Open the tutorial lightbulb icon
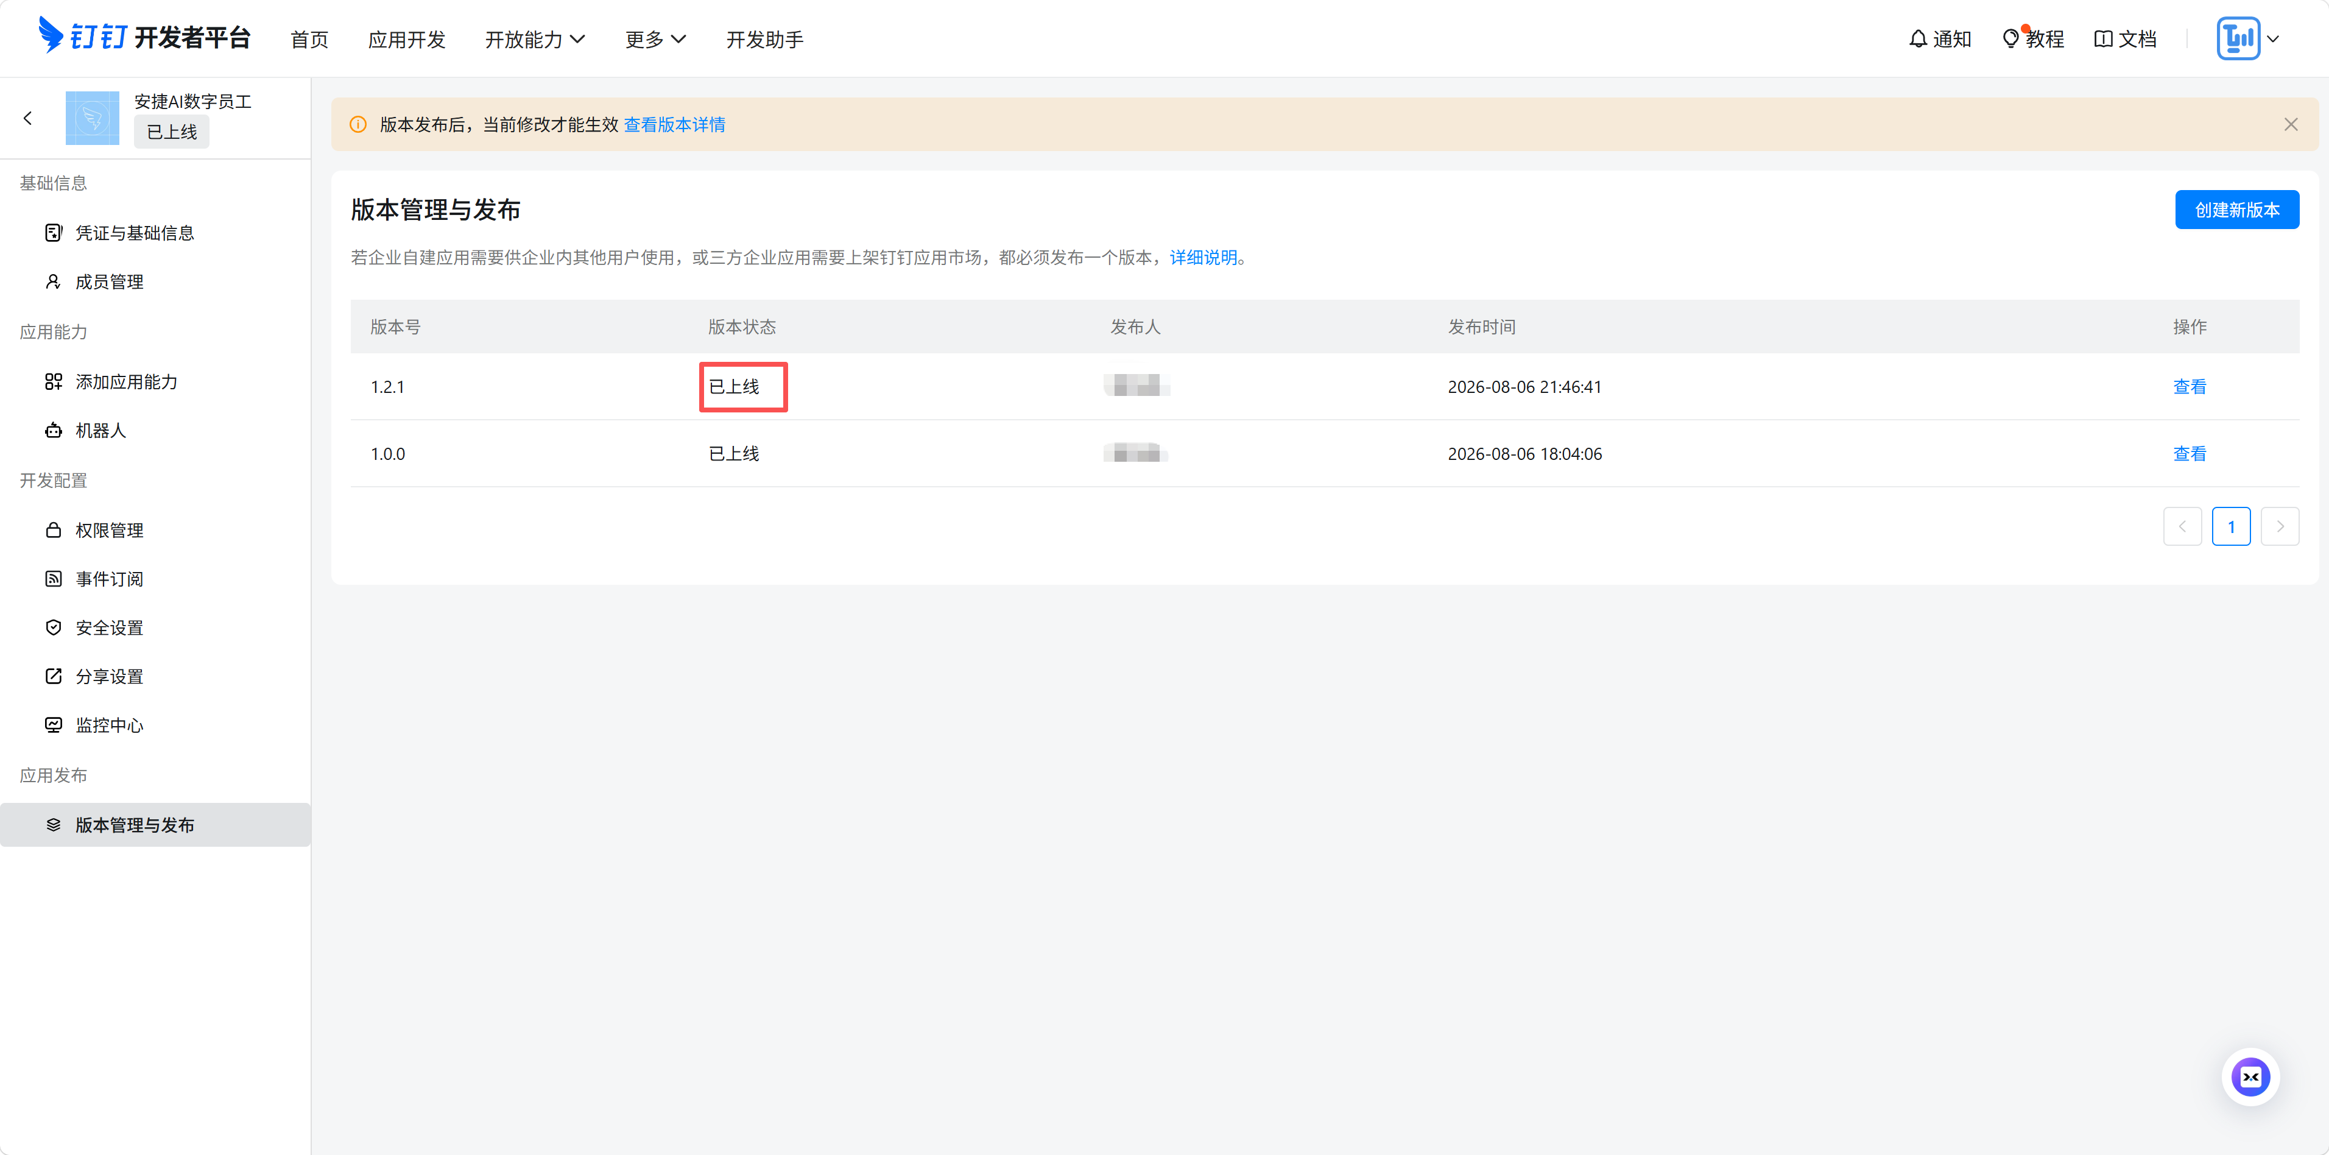The image size is (2329, 1155). [2010, 39]
